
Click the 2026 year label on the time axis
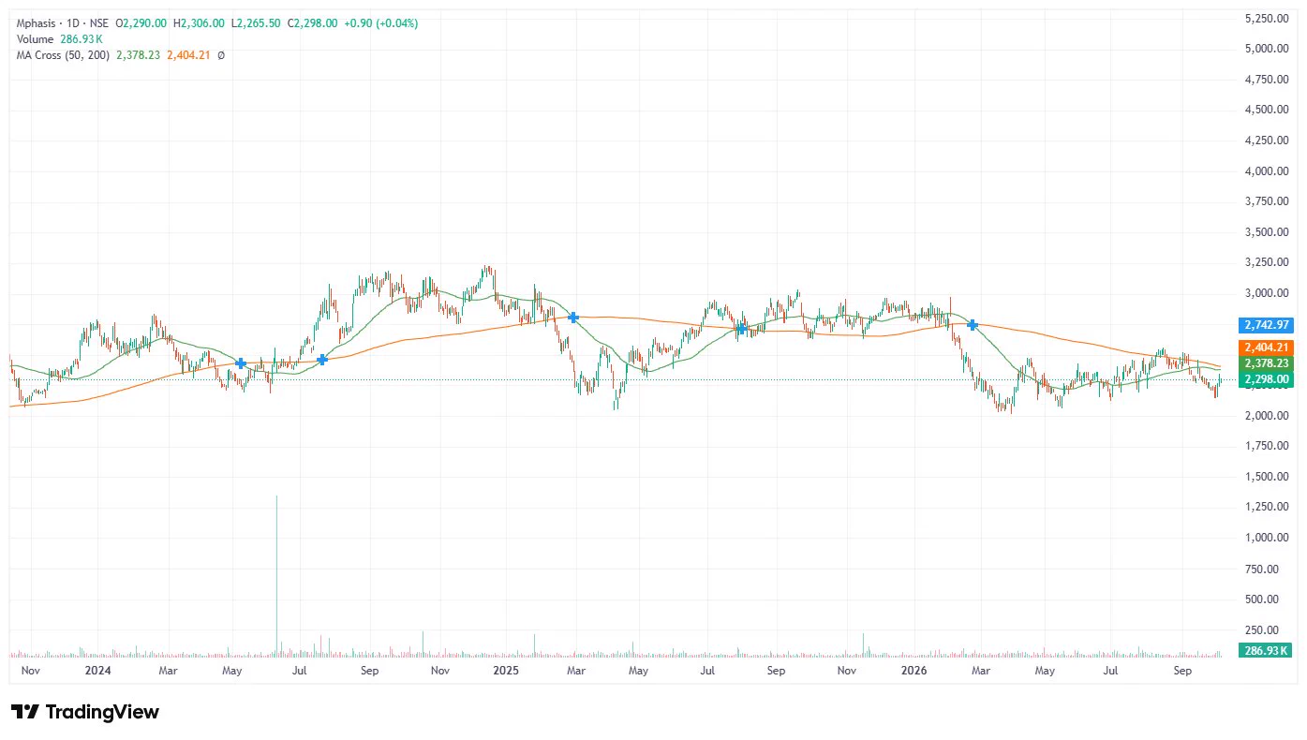pos(914,671)
